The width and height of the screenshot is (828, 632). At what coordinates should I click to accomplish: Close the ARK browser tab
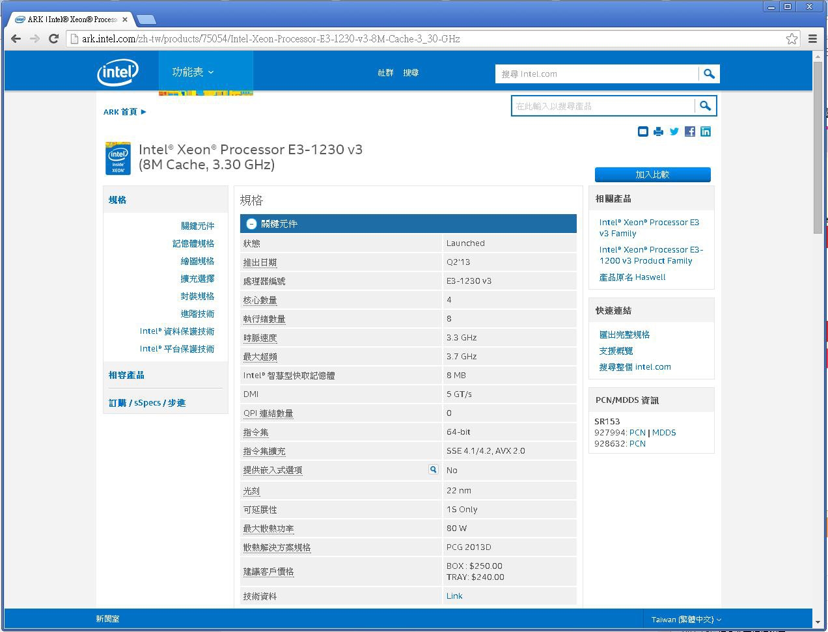pos(125,20)
